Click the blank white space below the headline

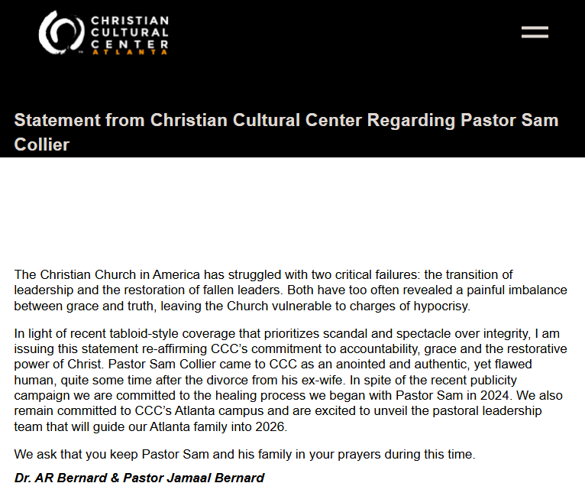point(290,206)
